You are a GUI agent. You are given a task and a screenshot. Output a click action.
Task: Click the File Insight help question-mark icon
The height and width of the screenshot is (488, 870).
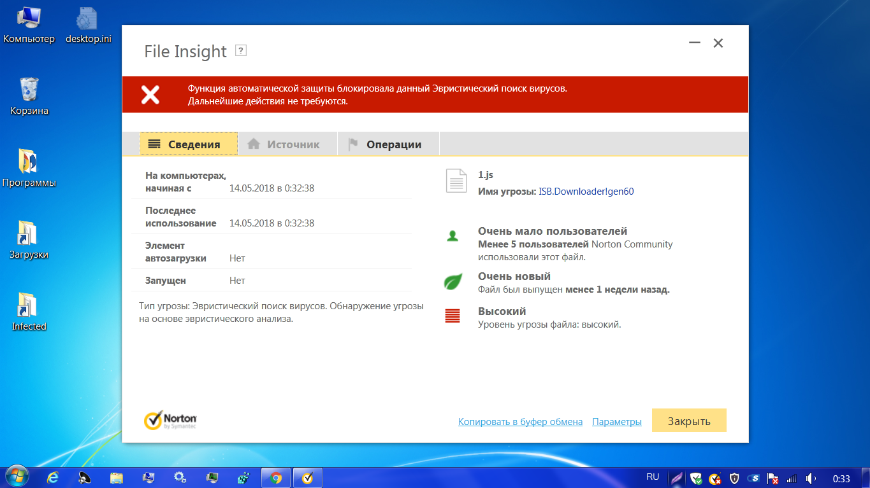(240, 51)
